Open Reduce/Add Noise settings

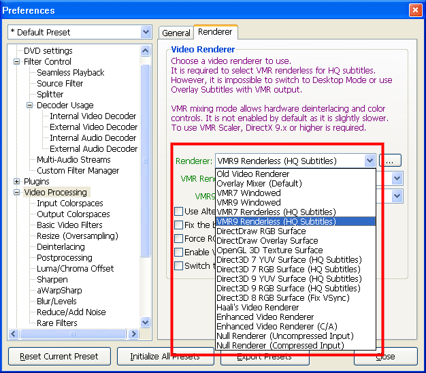(x=71, y=312)
